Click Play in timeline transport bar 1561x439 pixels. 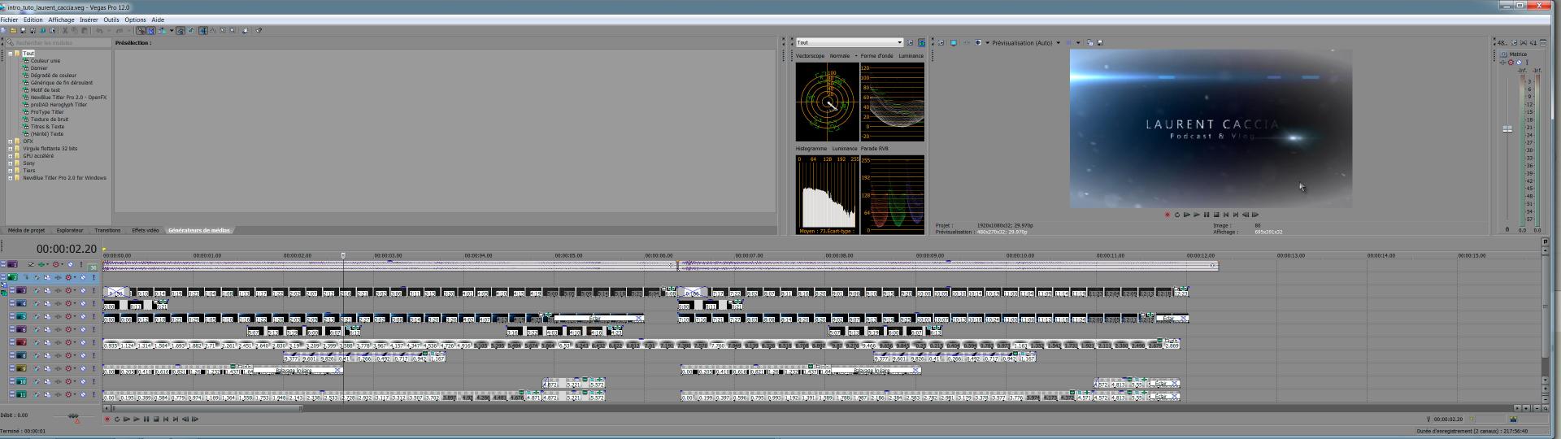[136, 419]
